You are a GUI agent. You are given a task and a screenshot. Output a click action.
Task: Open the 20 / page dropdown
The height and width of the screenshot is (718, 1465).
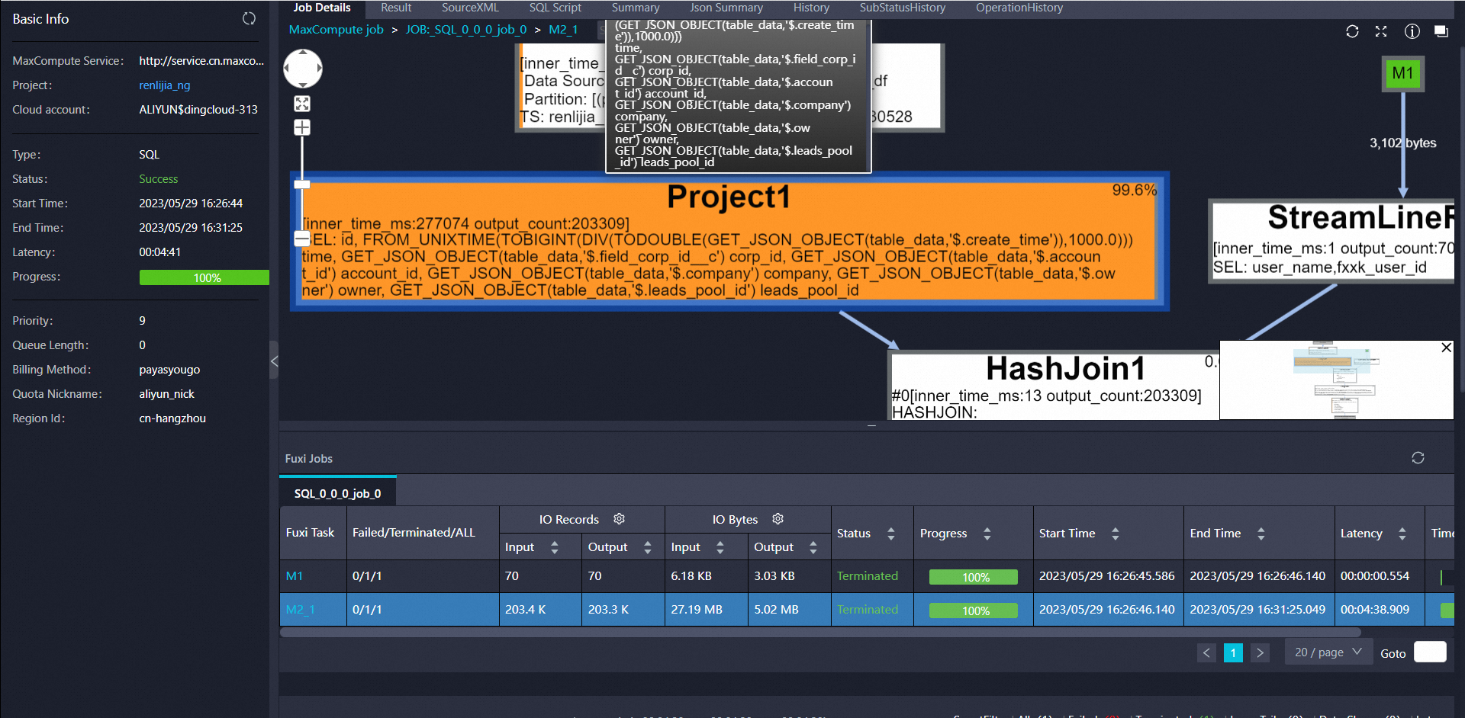1328,652
